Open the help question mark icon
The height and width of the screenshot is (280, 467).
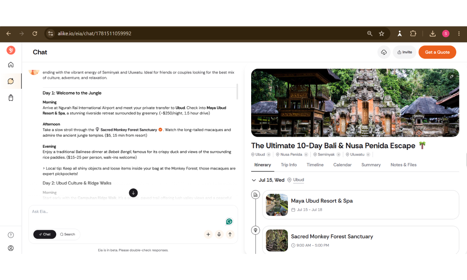coord(11,235)
